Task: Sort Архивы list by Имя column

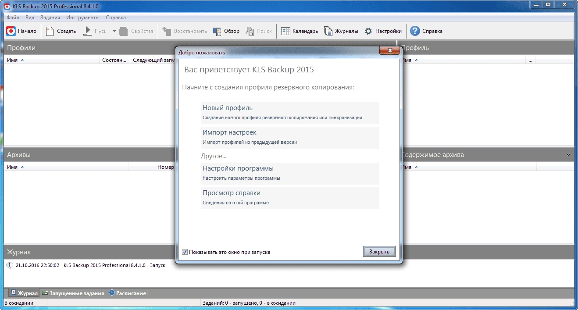Action: coord(66,167)
